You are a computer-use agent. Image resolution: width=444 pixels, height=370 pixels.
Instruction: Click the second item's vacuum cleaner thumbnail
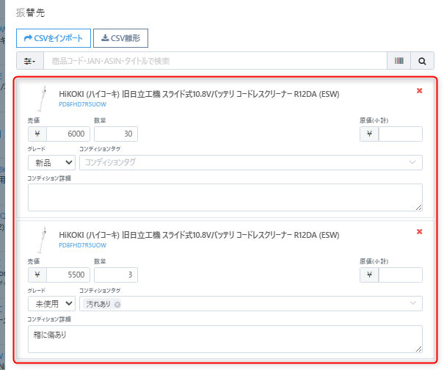(42, 239)
